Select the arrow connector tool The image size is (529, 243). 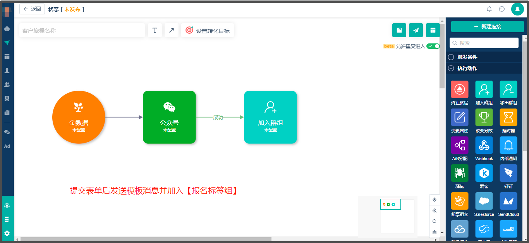pos(172,30)
